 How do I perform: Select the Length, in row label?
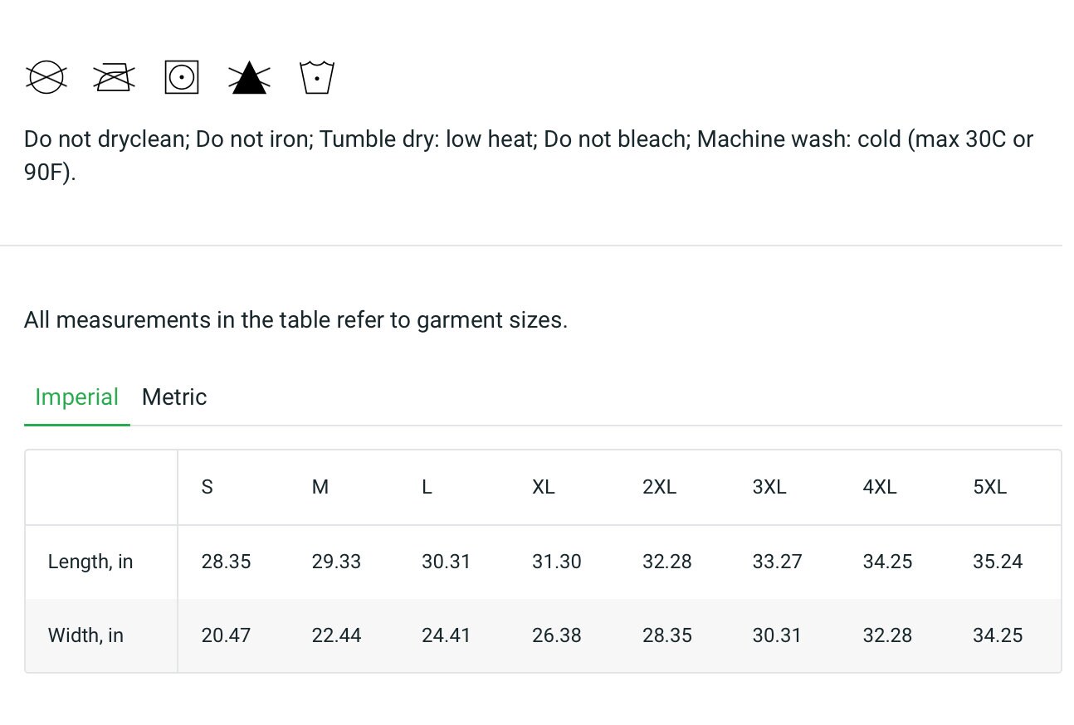(x=90, y=562)
